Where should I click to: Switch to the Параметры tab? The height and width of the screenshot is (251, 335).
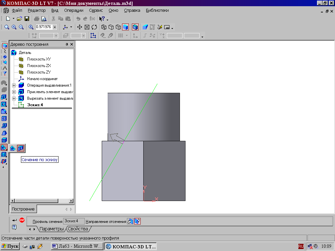tap(52, 229)
